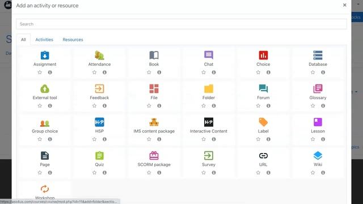The width and height of the screenshot is (363, 204).
Task: Show info for the H5P activity
Action: point(104,139)
